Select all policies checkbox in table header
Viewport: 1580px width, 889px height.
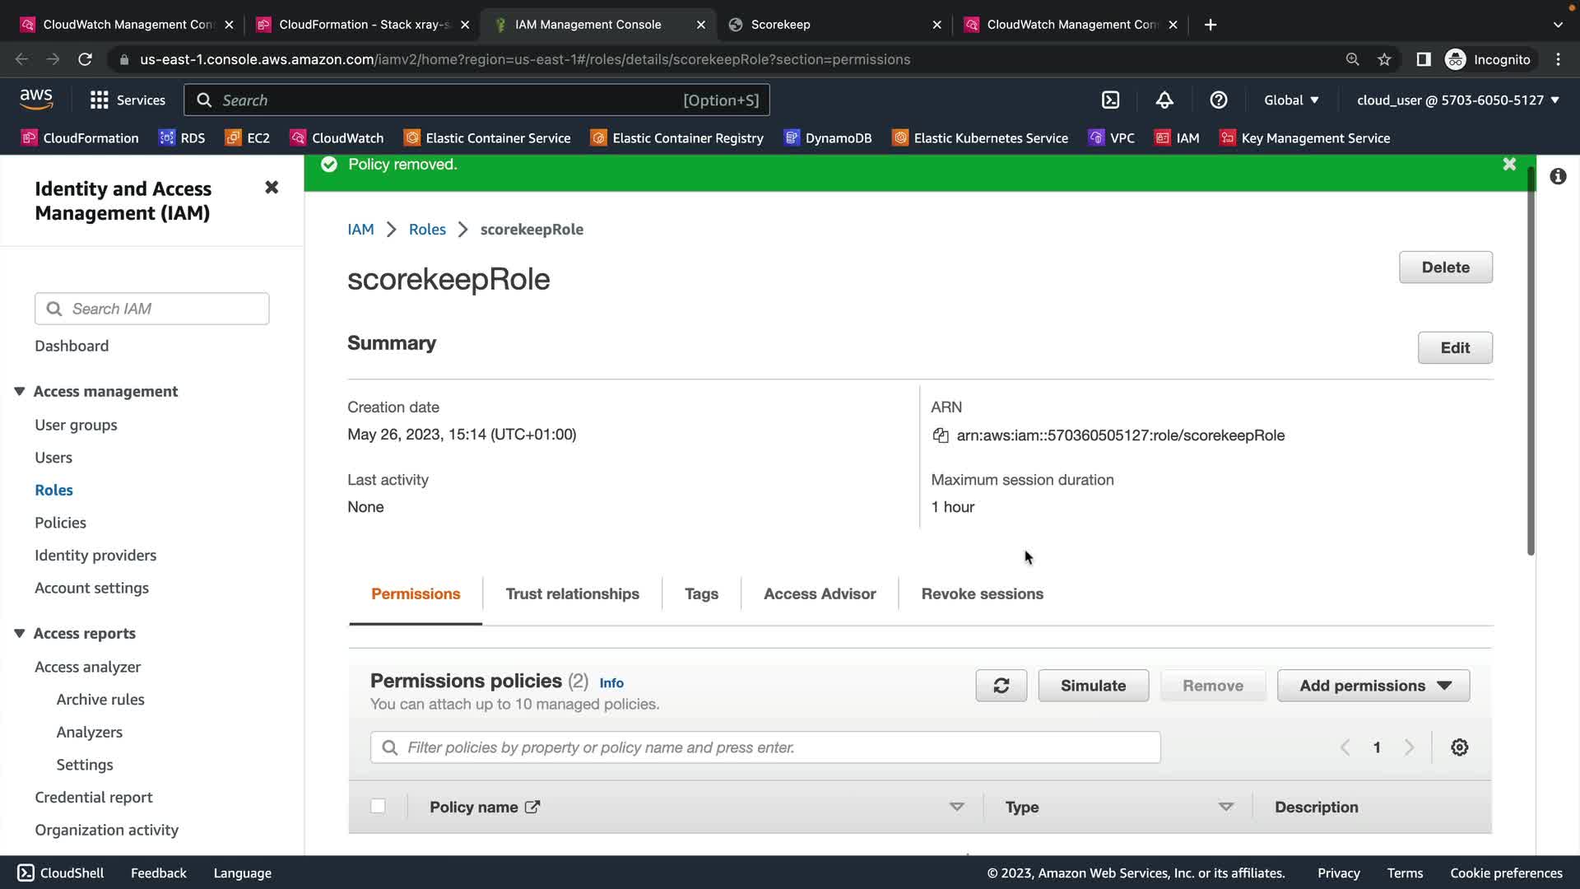pyautogui.click(x=378, y=807)
